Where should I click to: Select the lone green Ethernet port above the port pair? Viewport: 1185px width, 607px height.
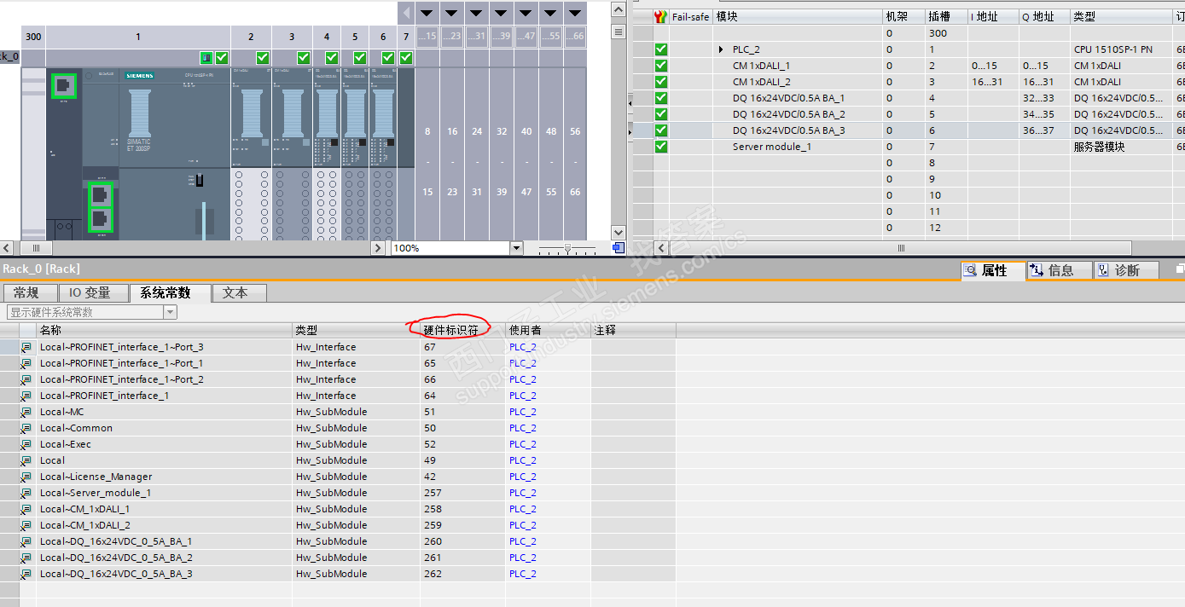64,86
